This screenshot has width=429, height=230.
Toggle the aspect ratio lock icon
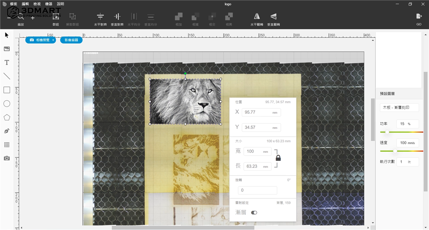[278, 158]
